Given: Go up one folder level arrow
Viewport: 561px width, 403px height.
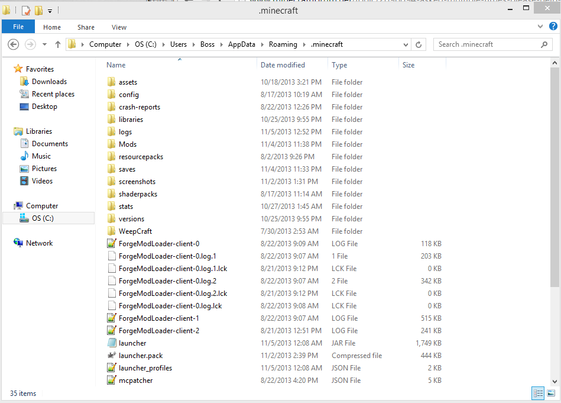Looking at the screenshot, I should click(57, 44).
